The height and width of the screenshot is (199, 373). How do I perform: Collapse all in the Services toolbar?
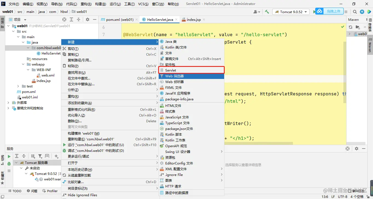(24, 156)
